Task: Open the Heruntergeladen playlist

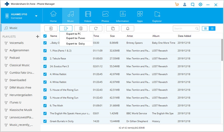Action: [x=21, y=95]
